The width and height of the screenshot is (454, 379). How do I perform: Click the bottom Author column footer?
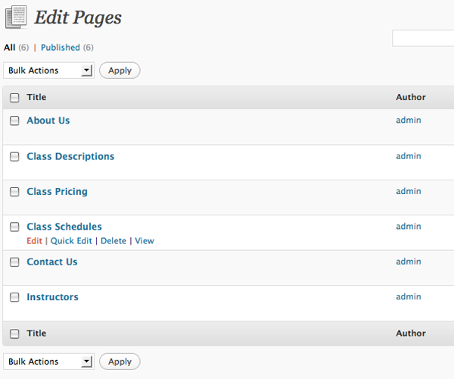(411, 334)
